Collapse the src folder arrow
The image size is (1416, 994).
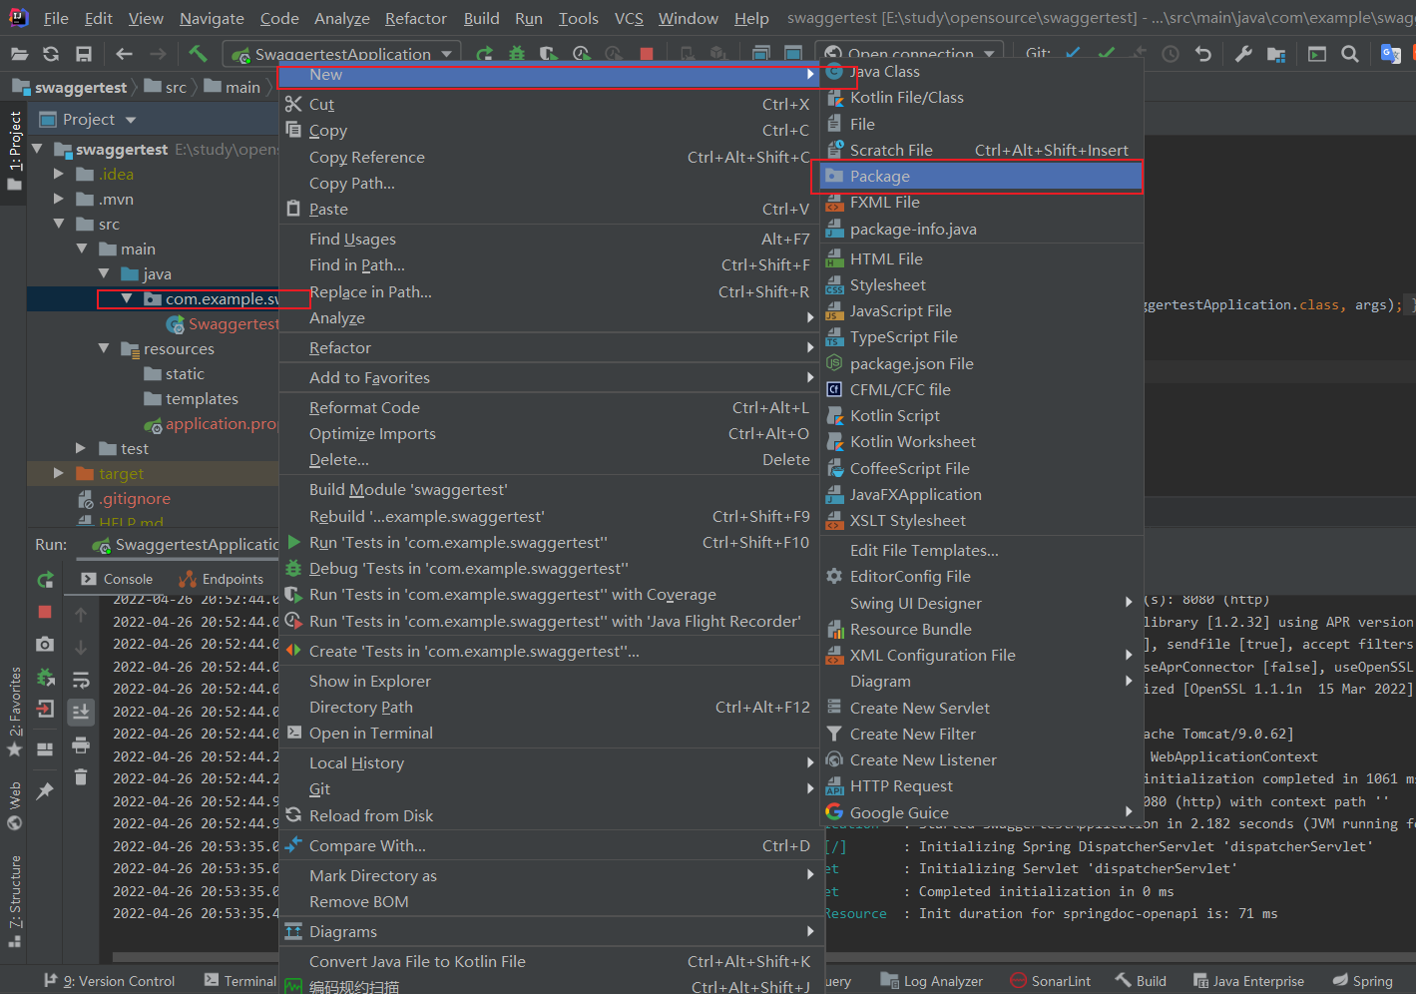click(59, 224)
